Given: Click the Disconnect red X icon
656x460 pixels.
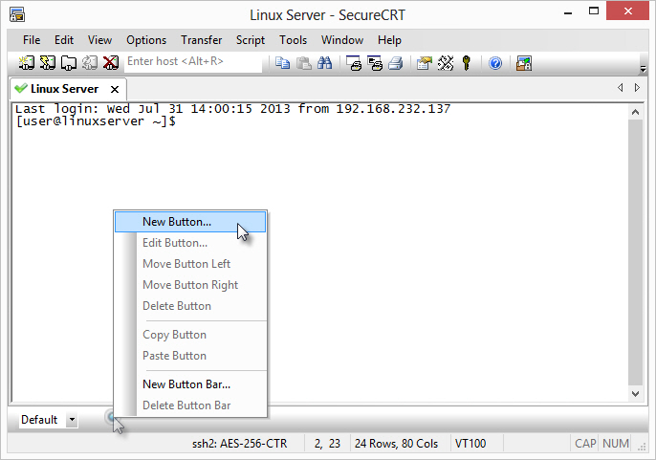Looking at the screenshot, I should (x=111, y=63).
